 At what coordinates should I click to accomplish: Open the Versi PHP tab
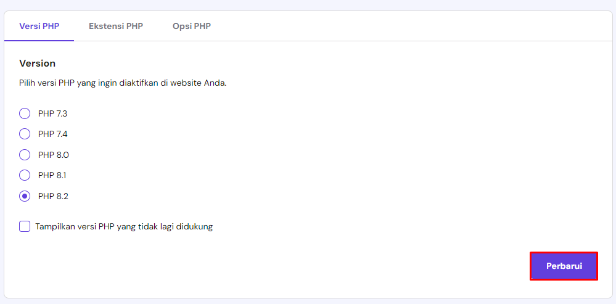[39, 27]
